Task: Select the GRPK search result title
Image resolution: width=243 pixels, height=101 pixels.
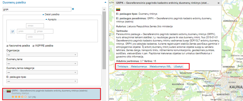Action: coord(49,91)
